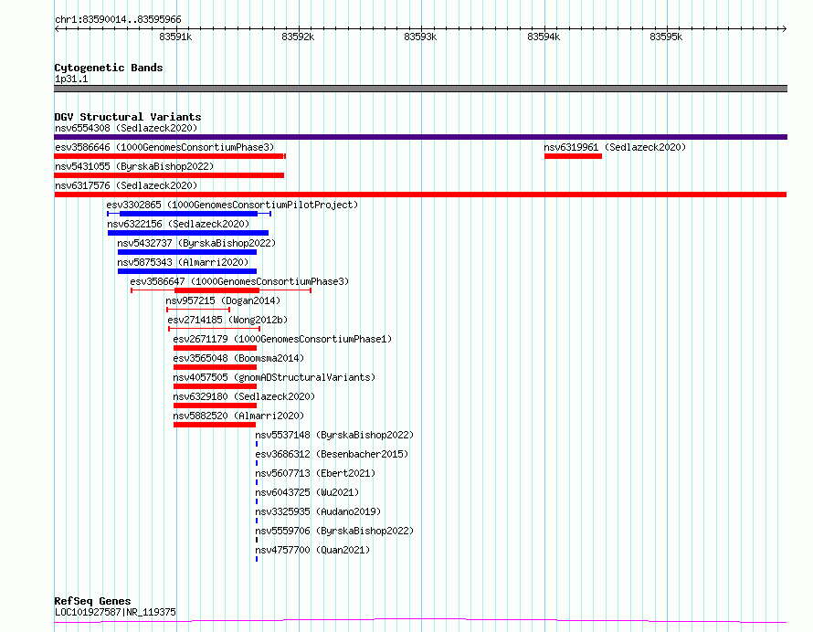Click the nsv6319961 (Sedlazeck2020) label
The width and height of the screenshot is (813, 632).
[x=615, y=147]
